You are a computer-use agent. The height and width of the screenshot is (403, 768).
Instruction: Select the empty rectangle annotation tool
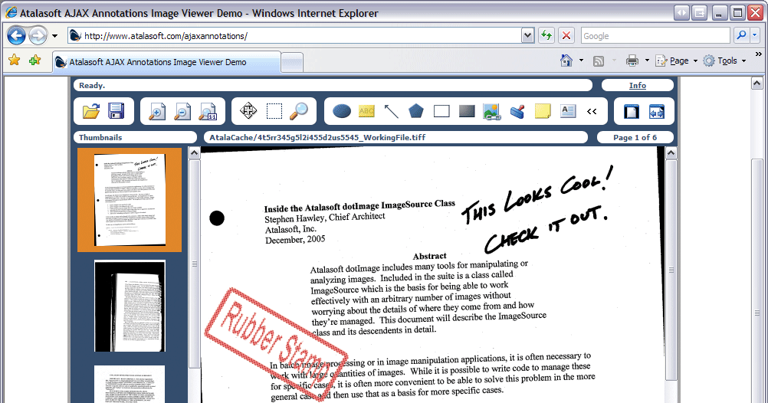click(441, 111)
